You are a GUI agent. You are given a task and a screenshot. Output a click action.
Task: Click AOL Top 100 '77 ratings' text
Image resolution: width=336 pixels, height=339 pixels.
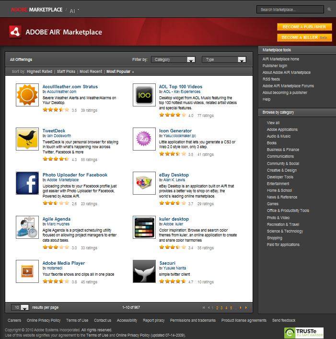(205, 116)
